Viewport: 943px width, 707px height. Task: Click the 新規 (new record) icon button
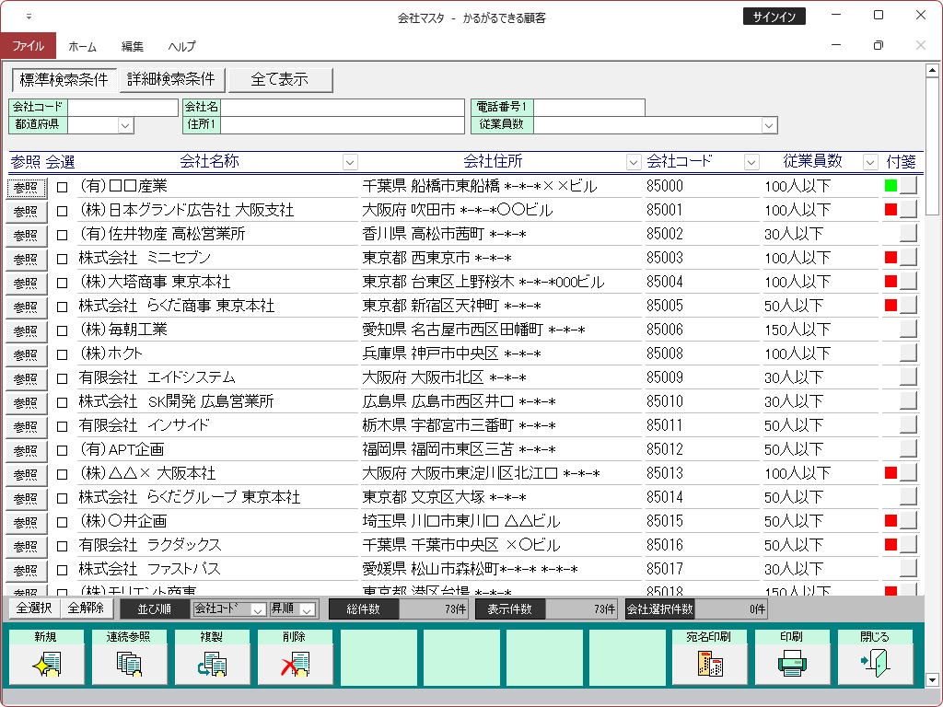click(46, 664)
